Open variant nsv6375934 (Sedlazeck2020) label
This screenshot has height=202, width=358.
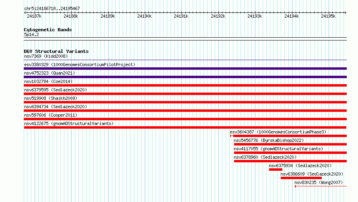(x=300, y=166)
